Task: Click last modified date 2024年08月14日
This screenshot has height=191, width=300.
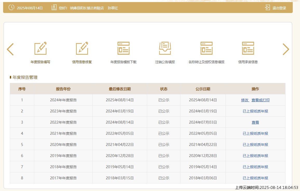Action: (x=120, y=122)
